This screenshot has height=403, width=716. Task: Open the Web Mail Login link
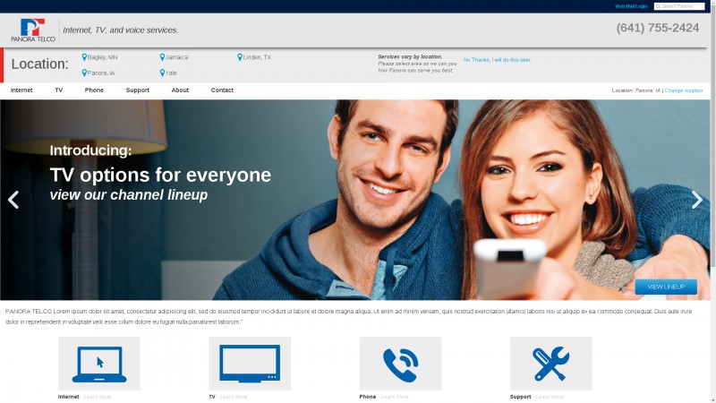point(631,6)
